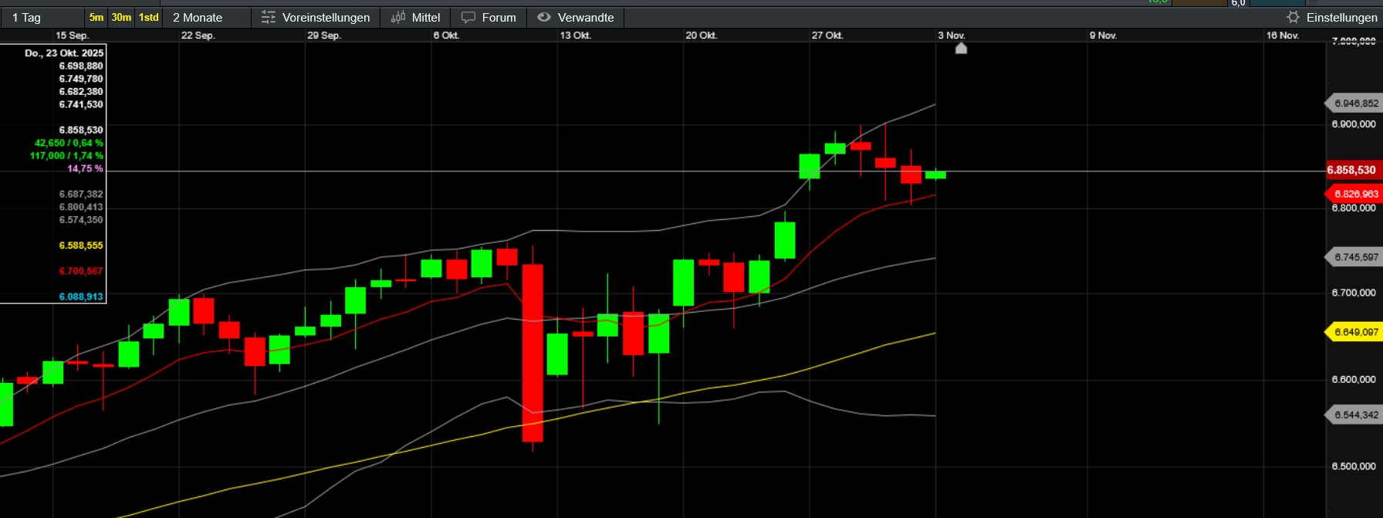Click the purple 14,75 % value

point(85,168)
